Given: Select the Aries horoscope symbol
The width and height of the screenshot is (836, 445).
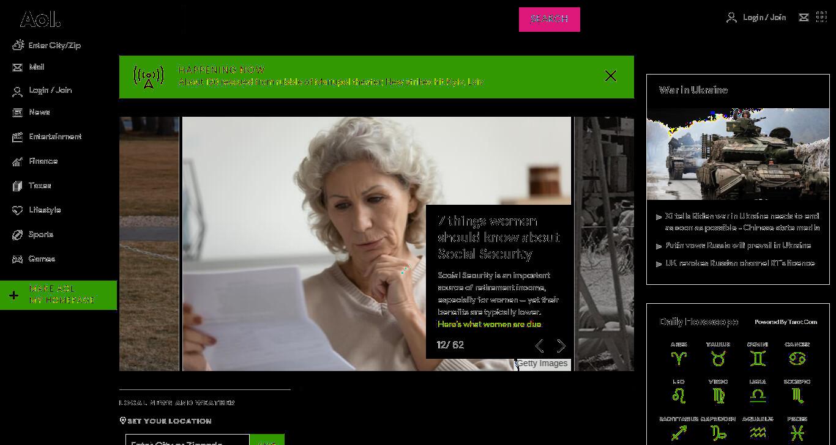Looking at the screenshot, I should [x=679, y=359].
